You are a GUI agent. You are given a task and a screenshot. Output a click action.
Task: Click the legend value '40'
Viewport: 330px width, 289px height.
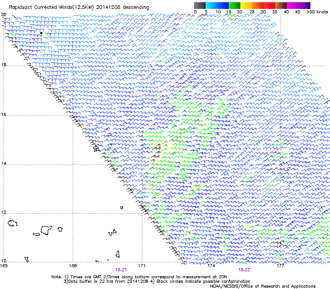coord(286,12)
